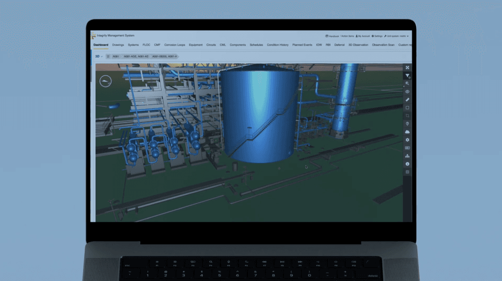Viewport: 502px width, 281px height.
Task: Click the A081 breadcrumb item
Action: click(x=116, y=56)
